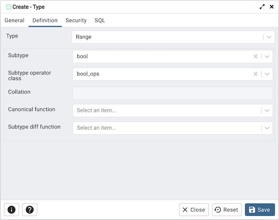Click the disabled Collation field
279x220 pixels.
[173, 93]
